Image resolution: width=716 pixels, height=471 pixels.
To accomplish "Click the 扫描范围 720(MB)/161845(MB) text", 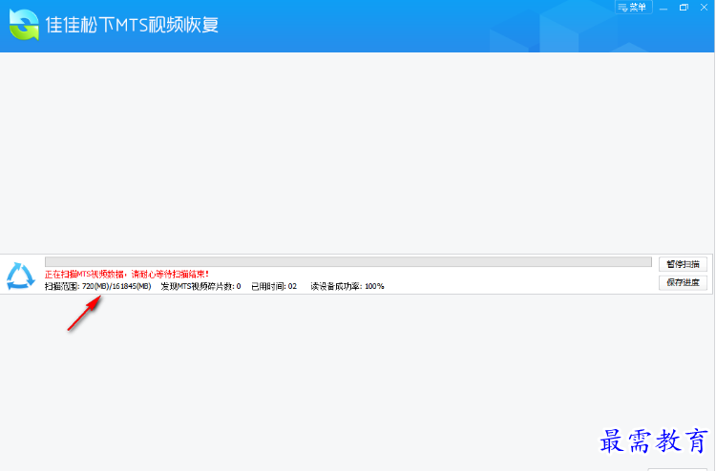I will tap(97, 286).
